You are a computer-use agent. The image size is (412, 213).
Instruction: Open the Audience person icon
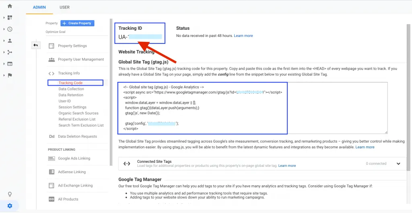click(x=10, y=41)
